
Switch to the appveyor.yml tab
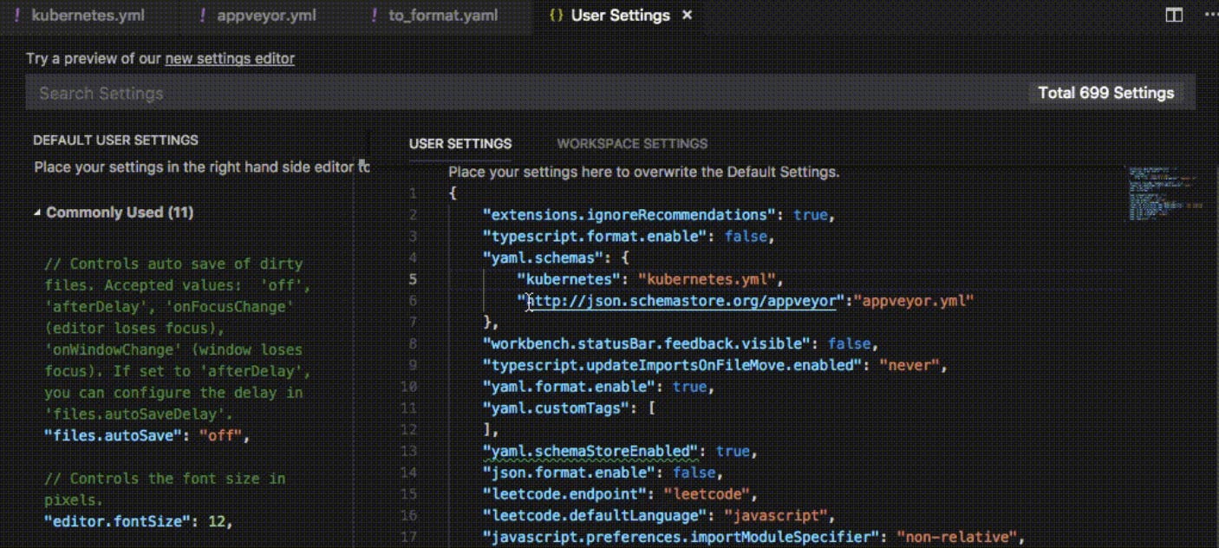pyautogui.click(x=266, y=16)
